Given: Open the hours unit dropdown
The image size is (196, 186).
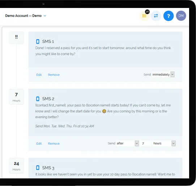Looking at the screenshot, I should [164, 143].
